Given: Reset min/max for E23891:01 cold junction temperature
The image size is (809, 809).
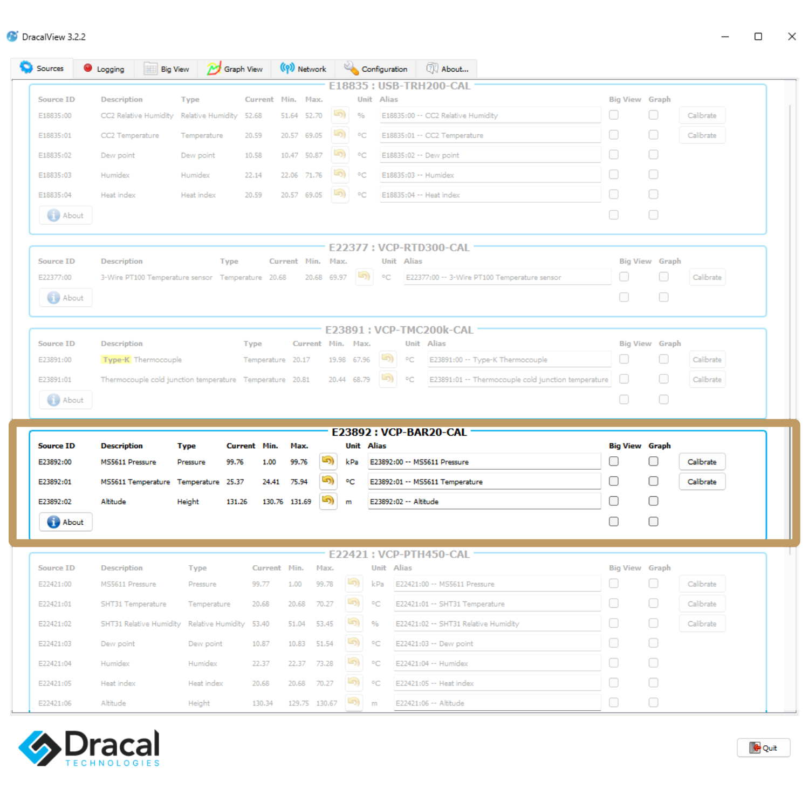Looking at the screenshot, I should 388,379.
